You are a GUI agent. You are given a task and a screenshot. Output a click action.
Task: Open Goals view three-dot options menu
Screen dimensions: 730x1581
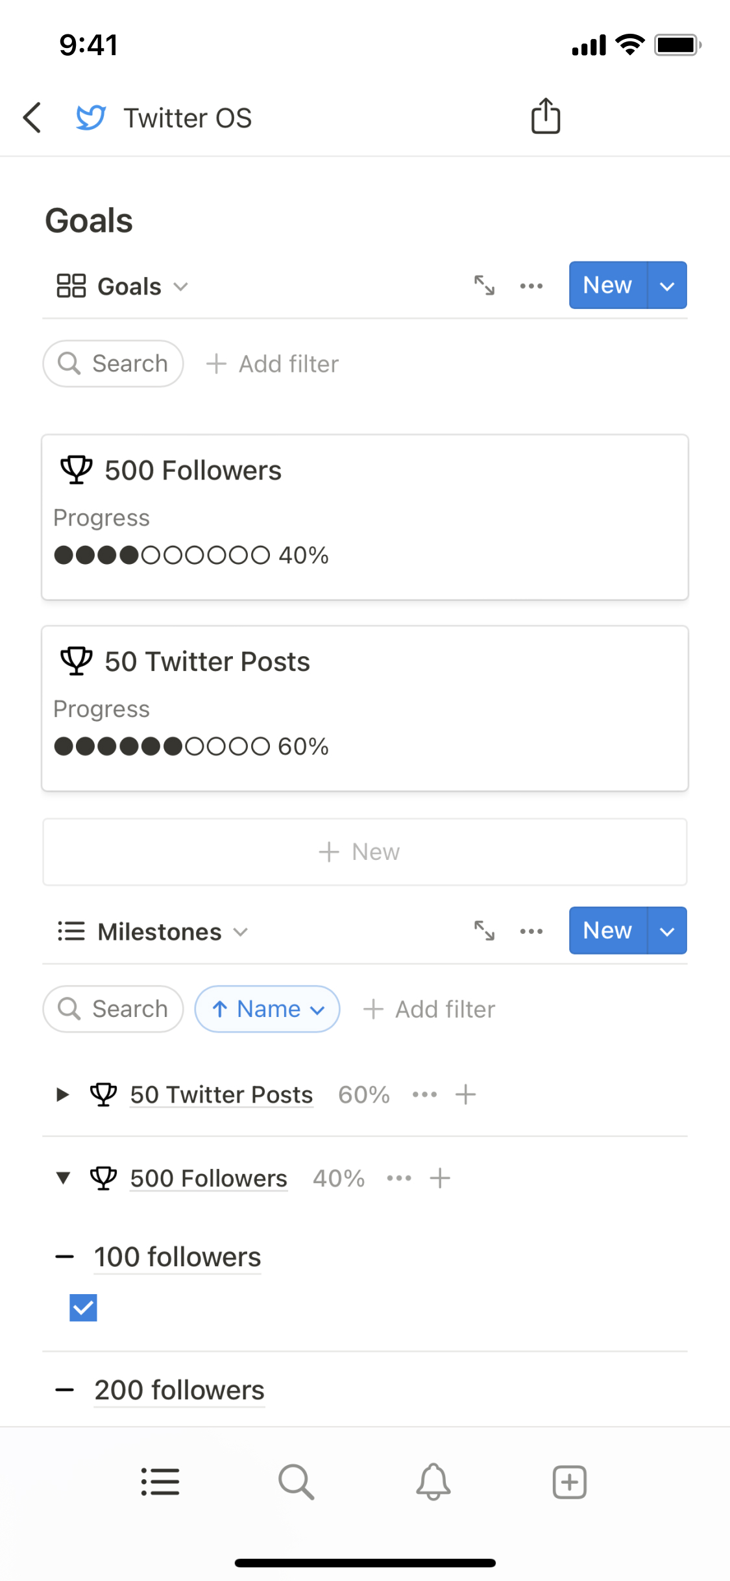click(x=531, y=286)
